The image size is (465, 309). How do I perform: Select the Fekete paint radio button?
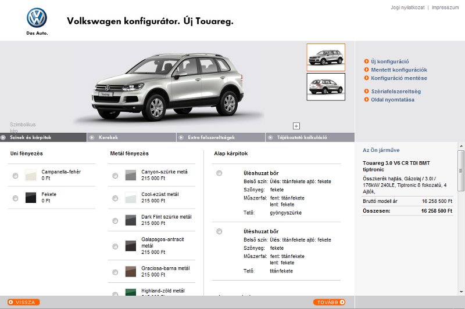pyautogui.click(x=15, y=198)
